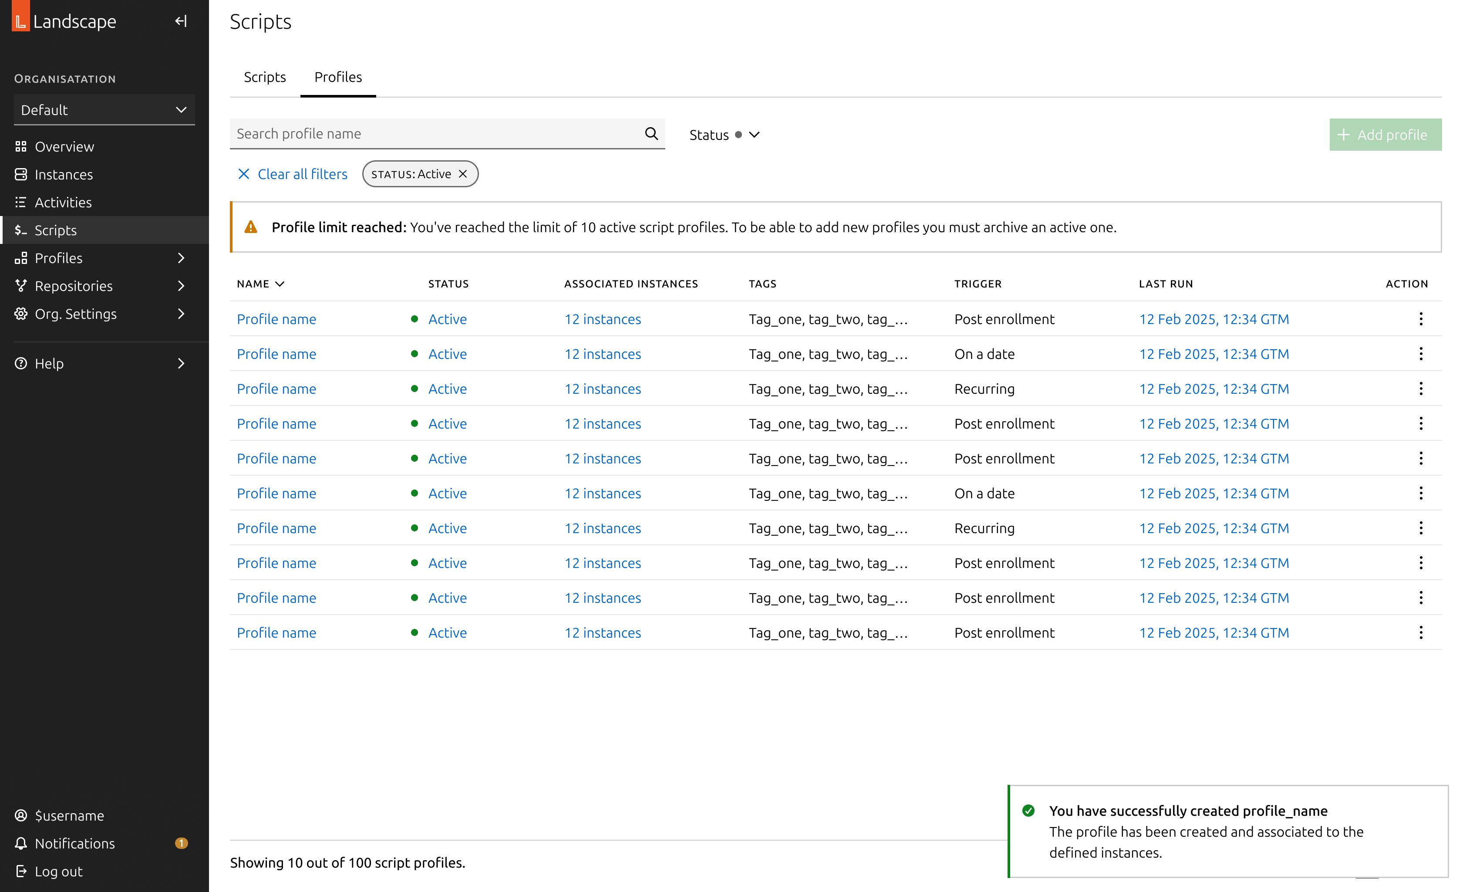Click the Log out icon

21,871
